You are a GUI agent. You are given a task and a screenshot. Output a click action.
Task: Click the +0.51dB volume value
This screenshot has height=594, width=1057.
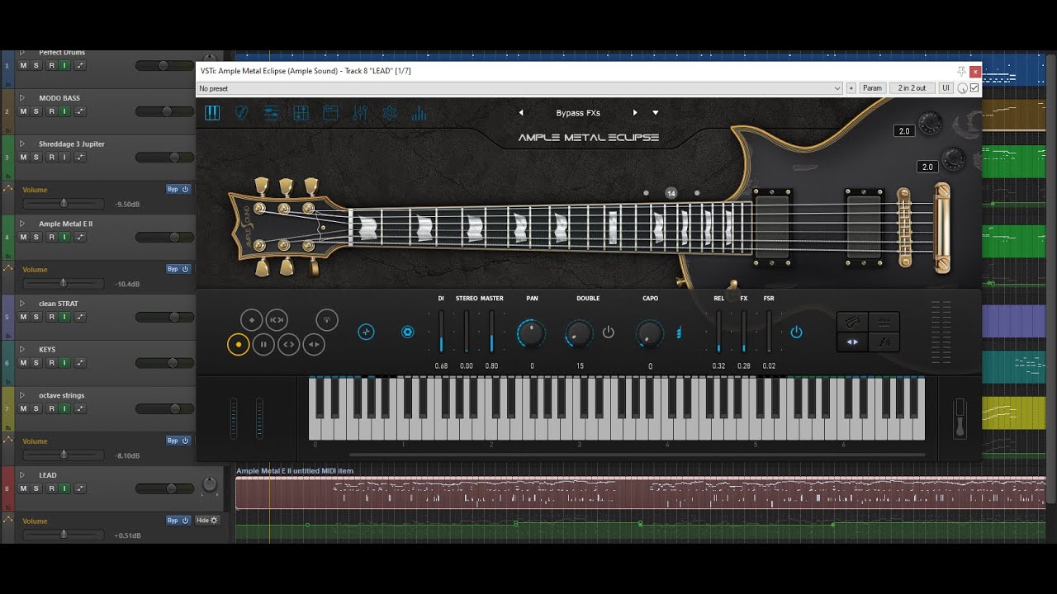click(x=127, y=535)
